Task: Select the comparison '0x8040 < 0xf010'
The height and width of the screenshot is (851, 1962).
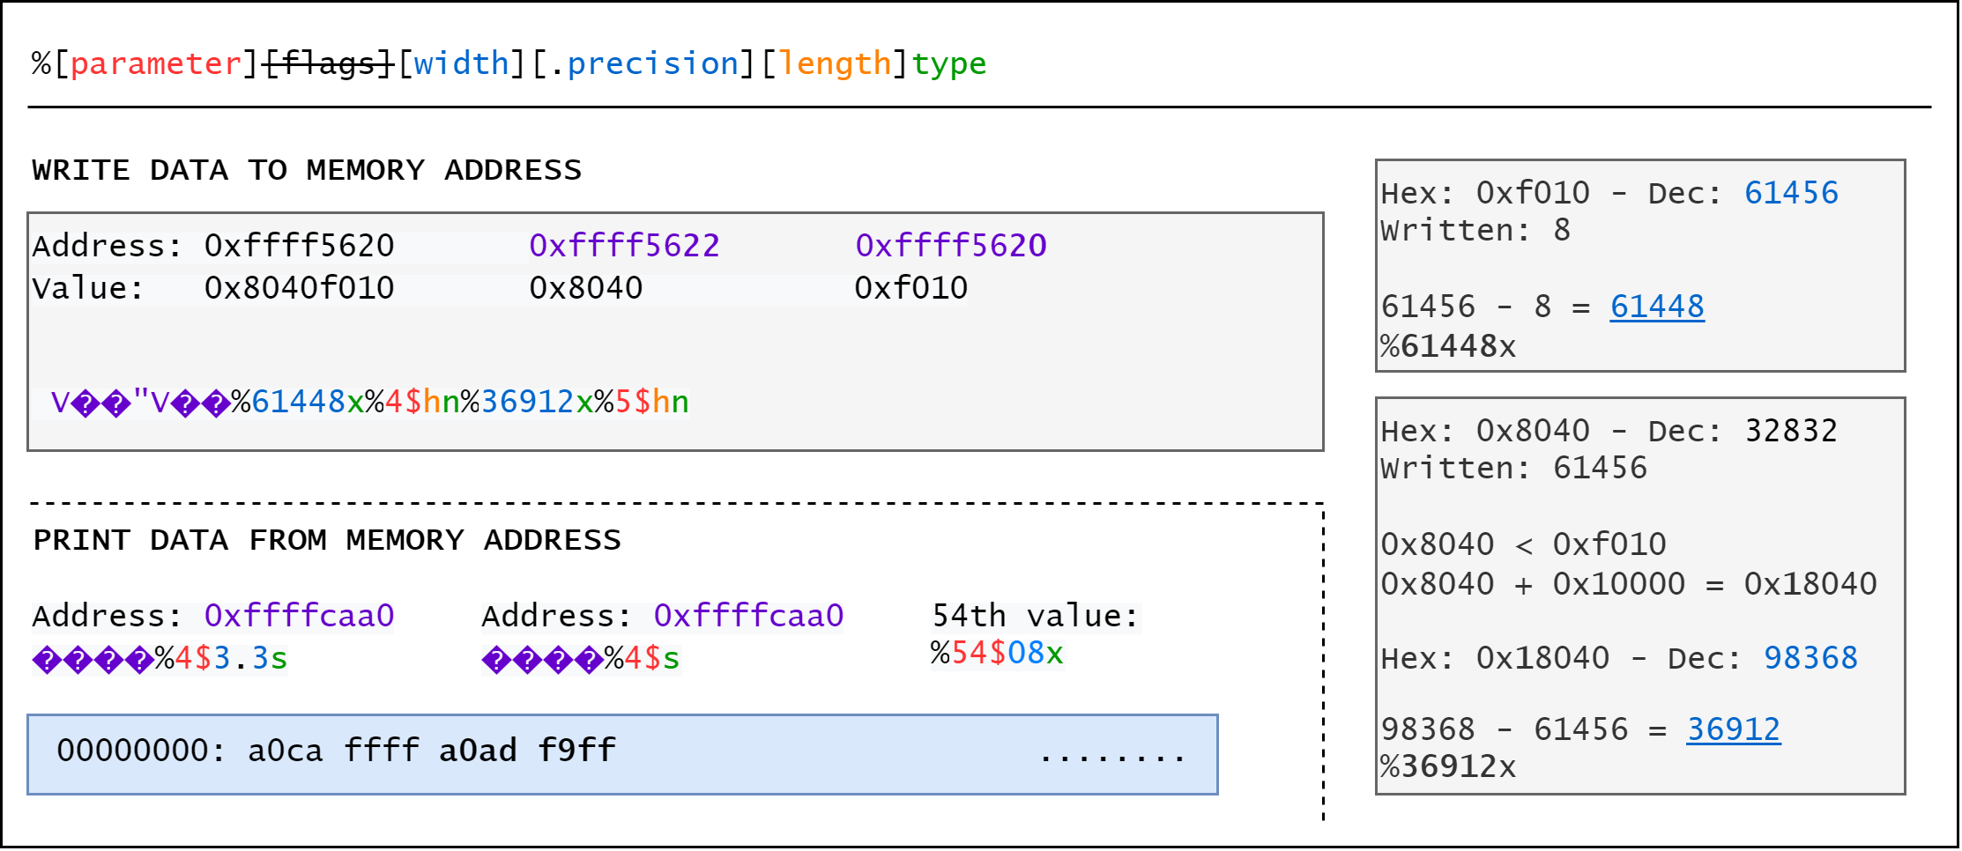Action: (x=1523, y=544)
